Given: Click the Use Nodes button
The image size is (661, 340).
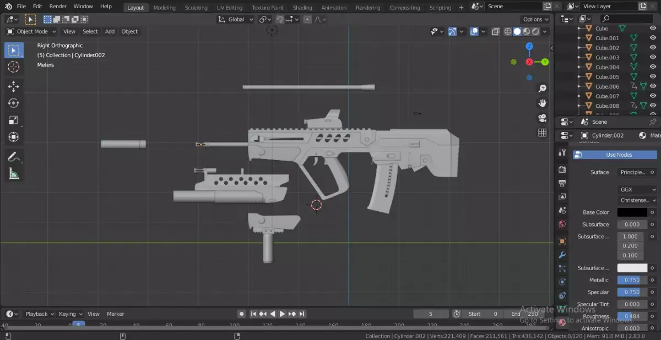Looking at the screenshot, I should tap(615, 155).
